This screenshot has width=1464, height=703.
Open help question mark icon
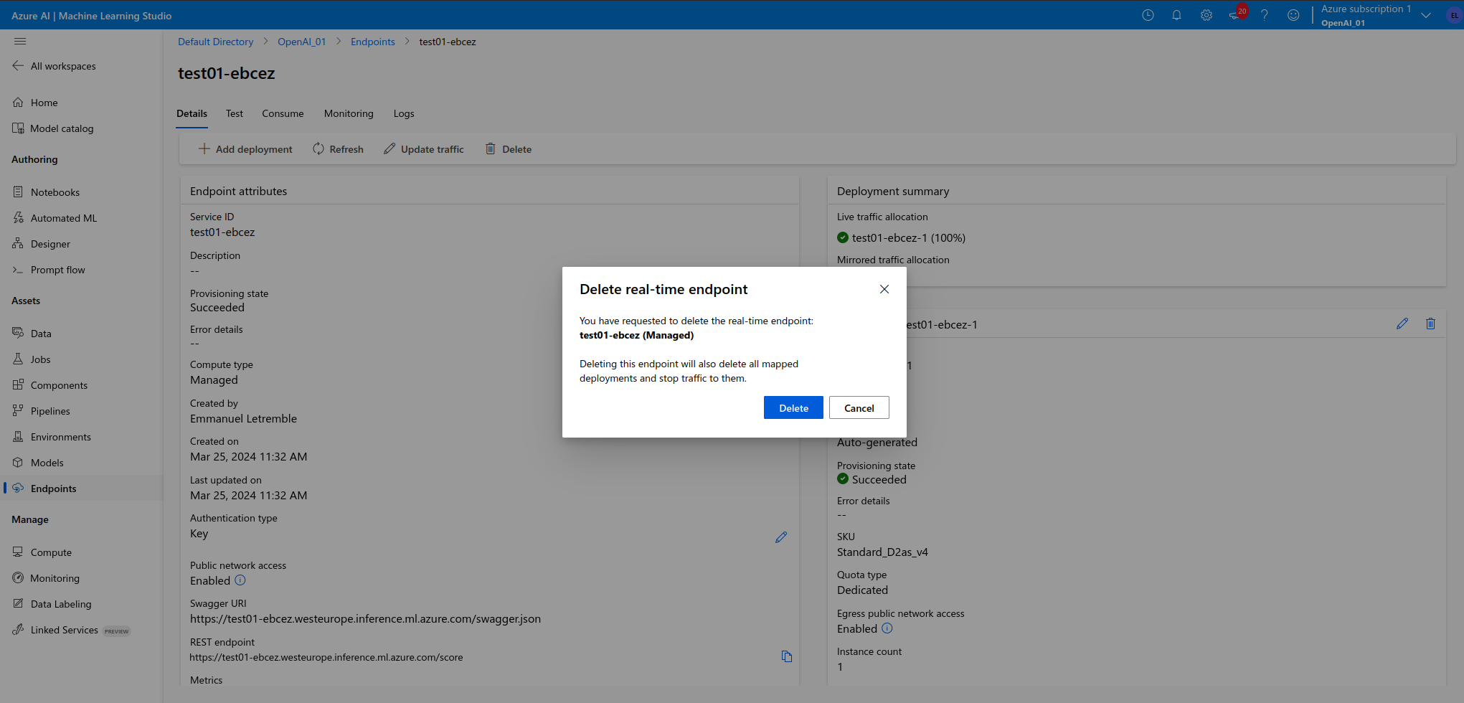click(x=1265, y=15)
